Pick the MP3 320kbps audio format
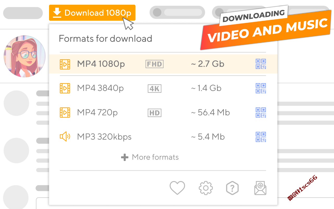 [x=163, y=137]
